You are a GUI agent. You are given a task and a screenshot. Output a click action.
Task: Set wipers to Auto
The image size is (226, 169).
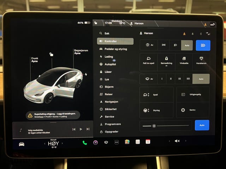pyautogui.click(x=201, y=79)
